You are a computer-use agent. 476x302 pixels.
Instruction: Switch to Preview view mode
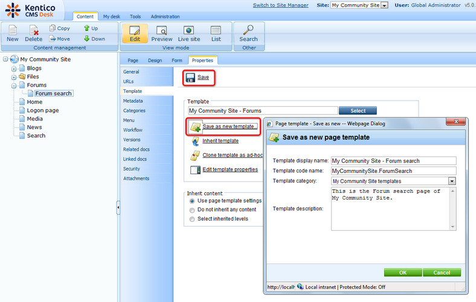click(162, 33)
